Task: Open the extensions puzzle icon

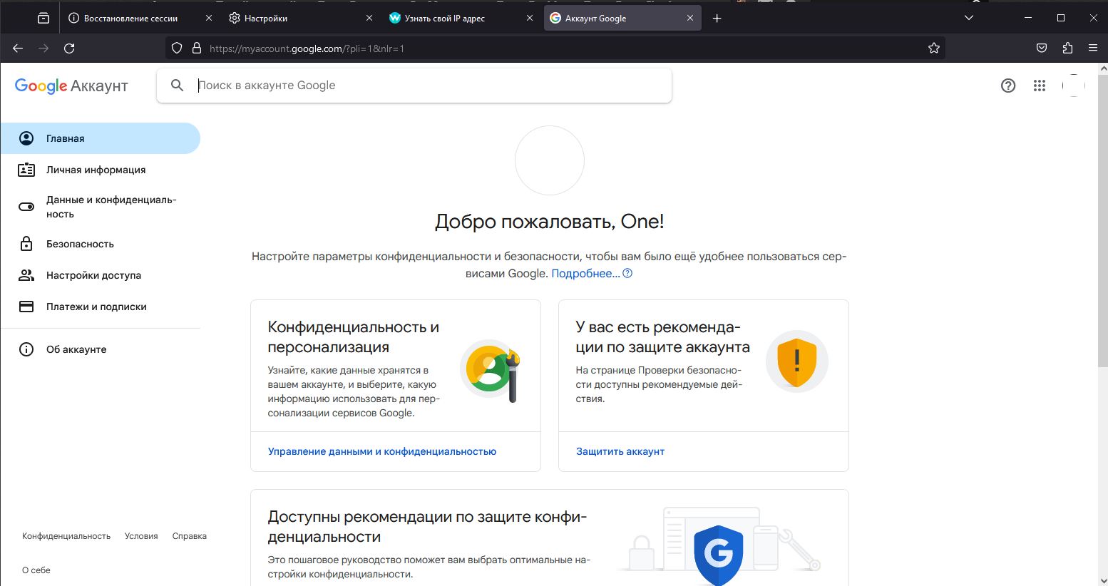Action: tap(1067, 48)
